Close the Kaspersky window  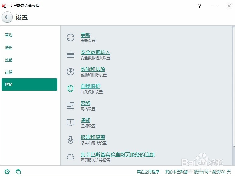(x=229, y=6)
